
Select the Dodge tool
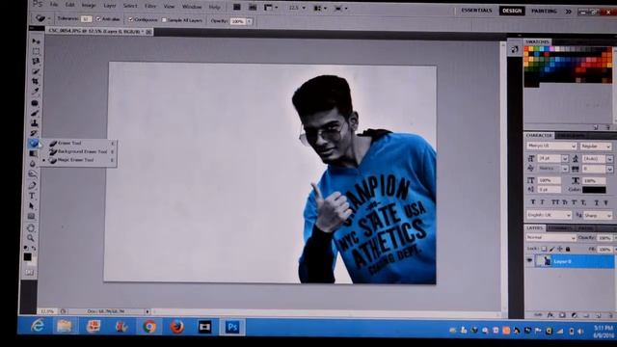pyautogui.click(x=32, y=173)
